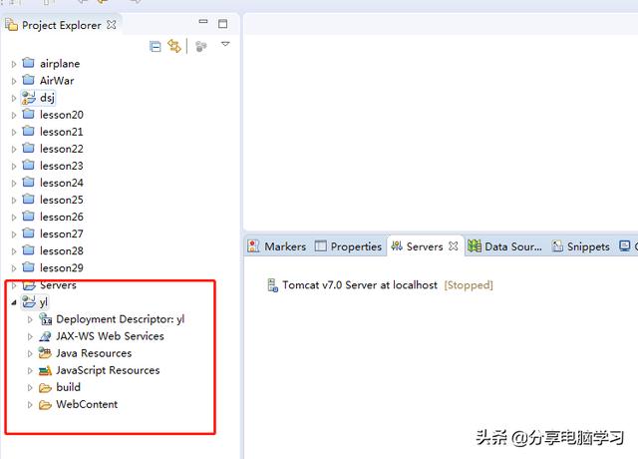Open Project Explorer view menu triangle
Image resolution: width=638 pixels, height=459 pixels.
pyautogui.click(x=225, y=44)
